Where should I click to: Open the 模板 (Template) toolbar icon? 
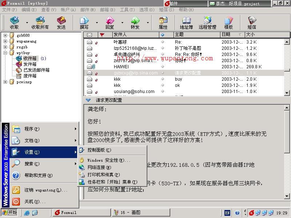[229, 23]
